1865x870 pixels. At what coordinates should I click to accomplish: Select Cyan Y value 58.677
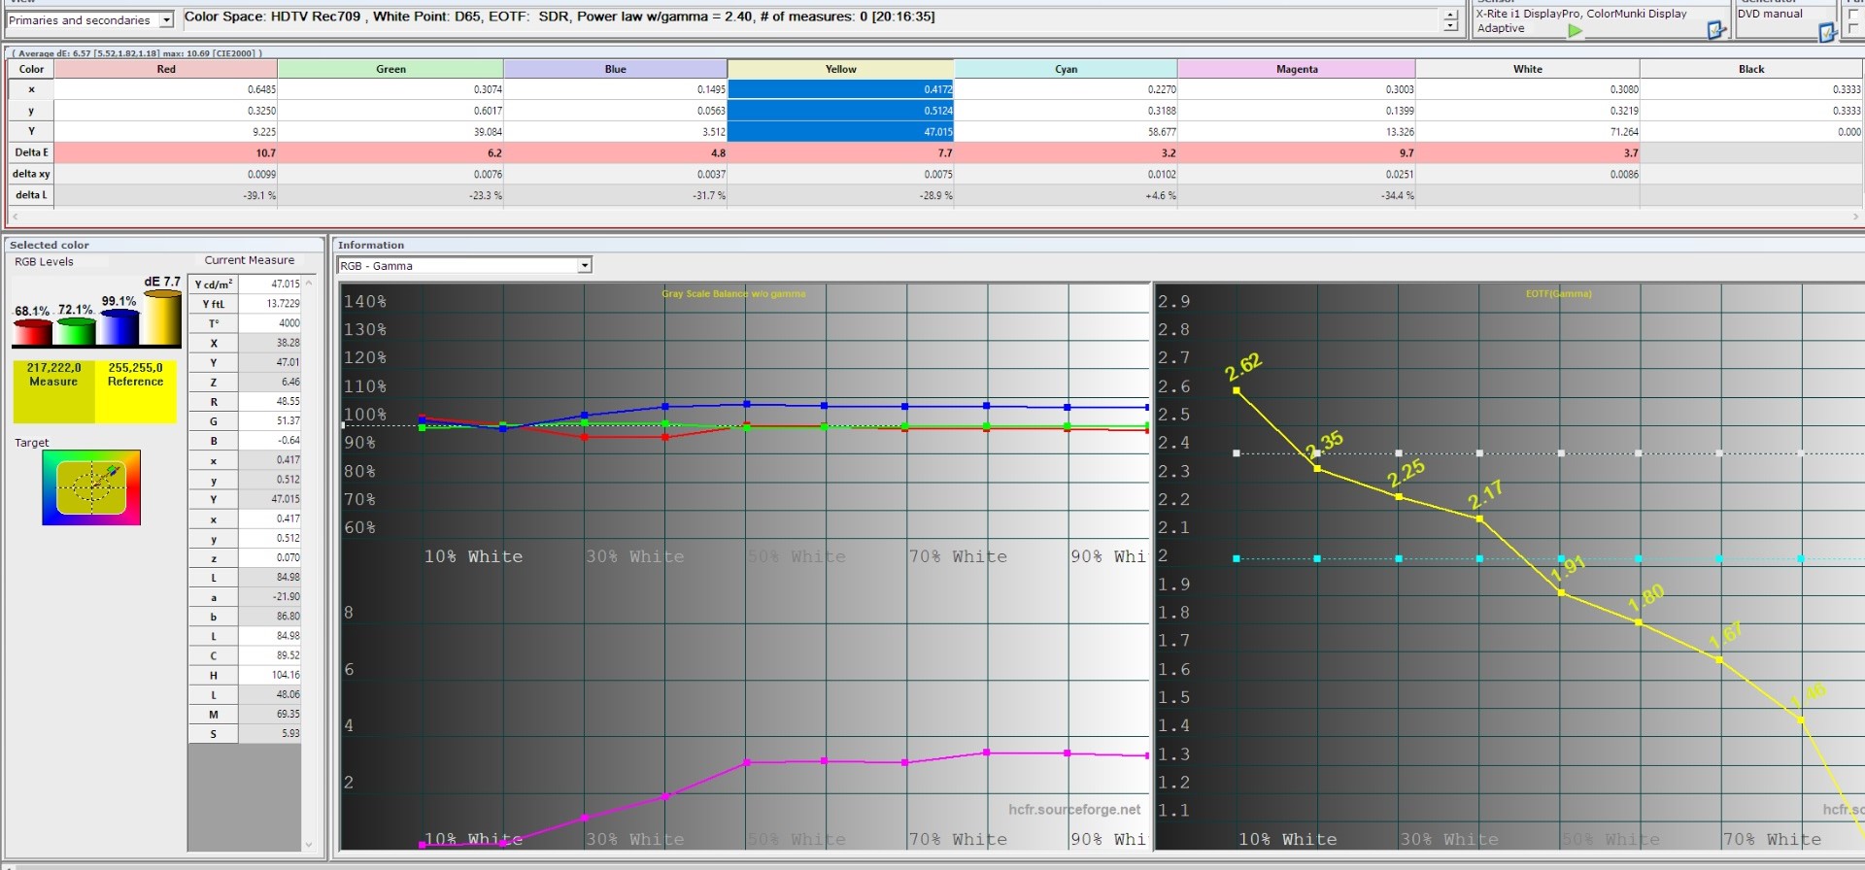[x=1066, y=132]
